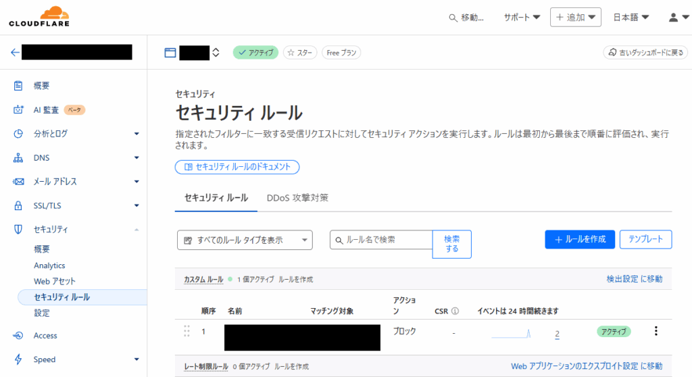
Task: Click the 概要 clipboard icon in sidebar
Action: [x=18, y=86]
